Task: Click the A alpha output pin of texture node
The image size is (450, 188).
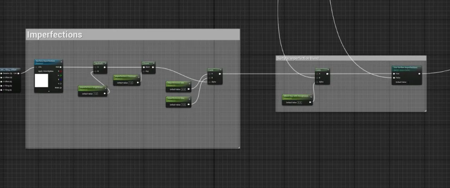Action: 60,84
